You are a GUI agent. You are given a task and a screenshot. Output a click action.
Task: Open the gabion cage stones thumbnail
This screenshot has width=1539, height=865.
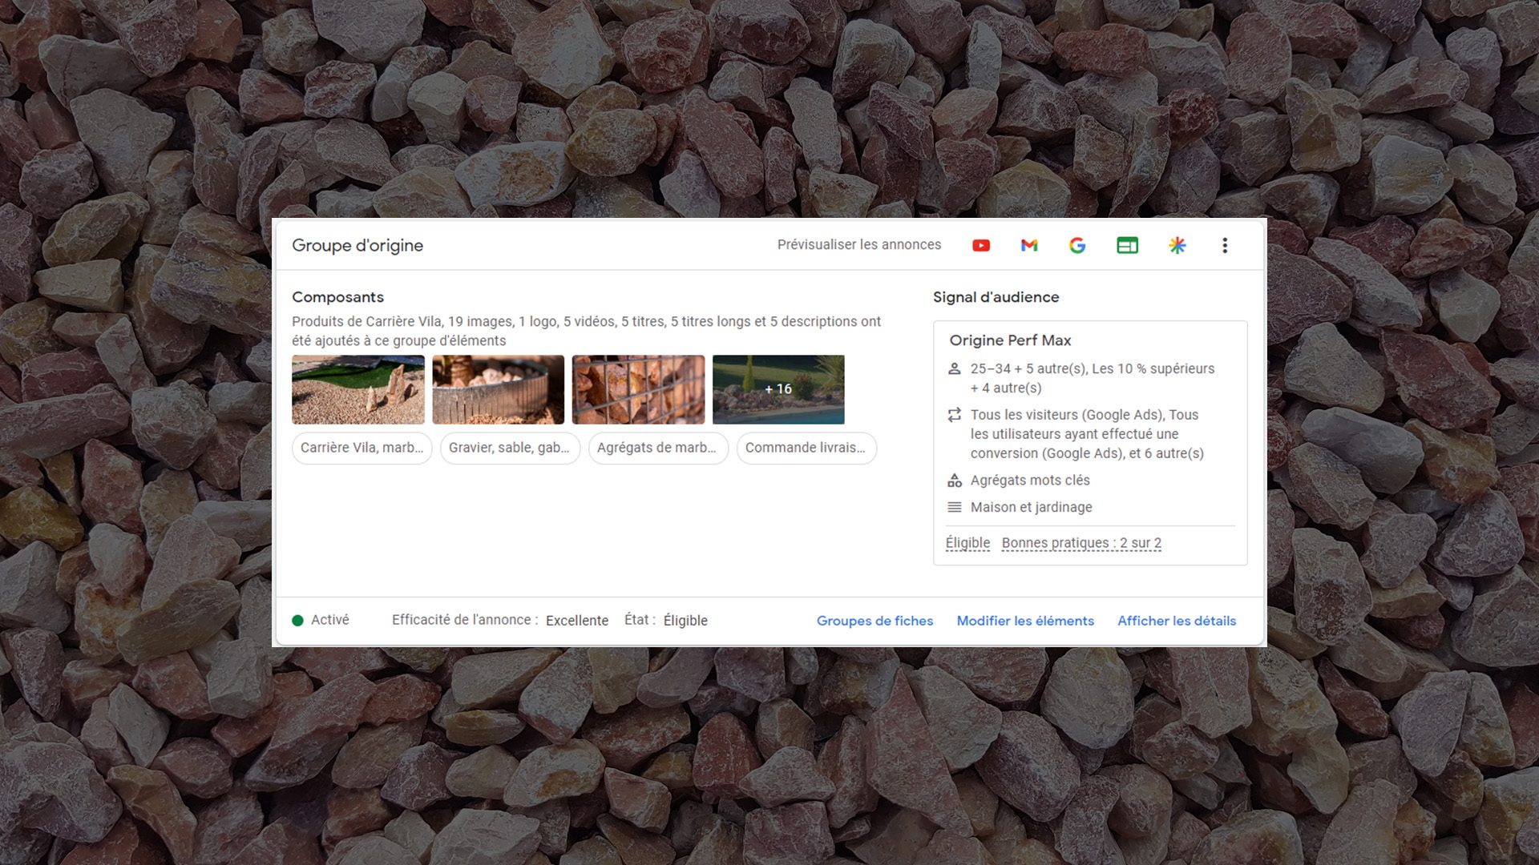click(x=638, y=390)
